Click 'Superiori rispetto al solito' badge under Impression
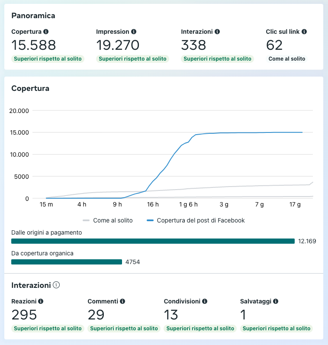This screenshot has height=345, width=328. [132, 59]
